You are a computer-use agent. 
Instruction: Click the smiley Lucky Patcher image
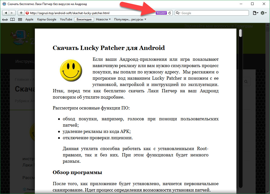tap(71, 71)
